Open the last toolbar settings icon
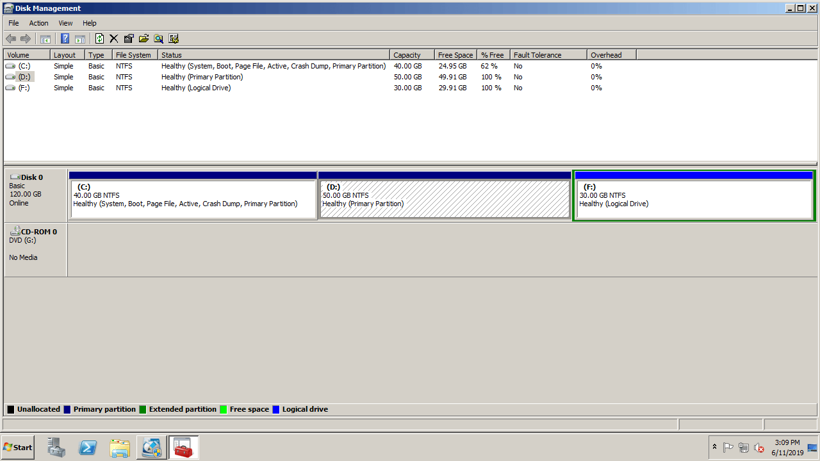The width and height of the screenshot is (820, 461). pyautogui.click(x=174, y=39)
